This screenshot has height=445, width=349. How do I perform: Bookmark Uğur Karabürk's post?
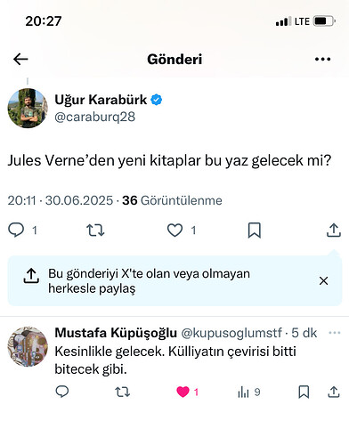[x=255, y=231]
